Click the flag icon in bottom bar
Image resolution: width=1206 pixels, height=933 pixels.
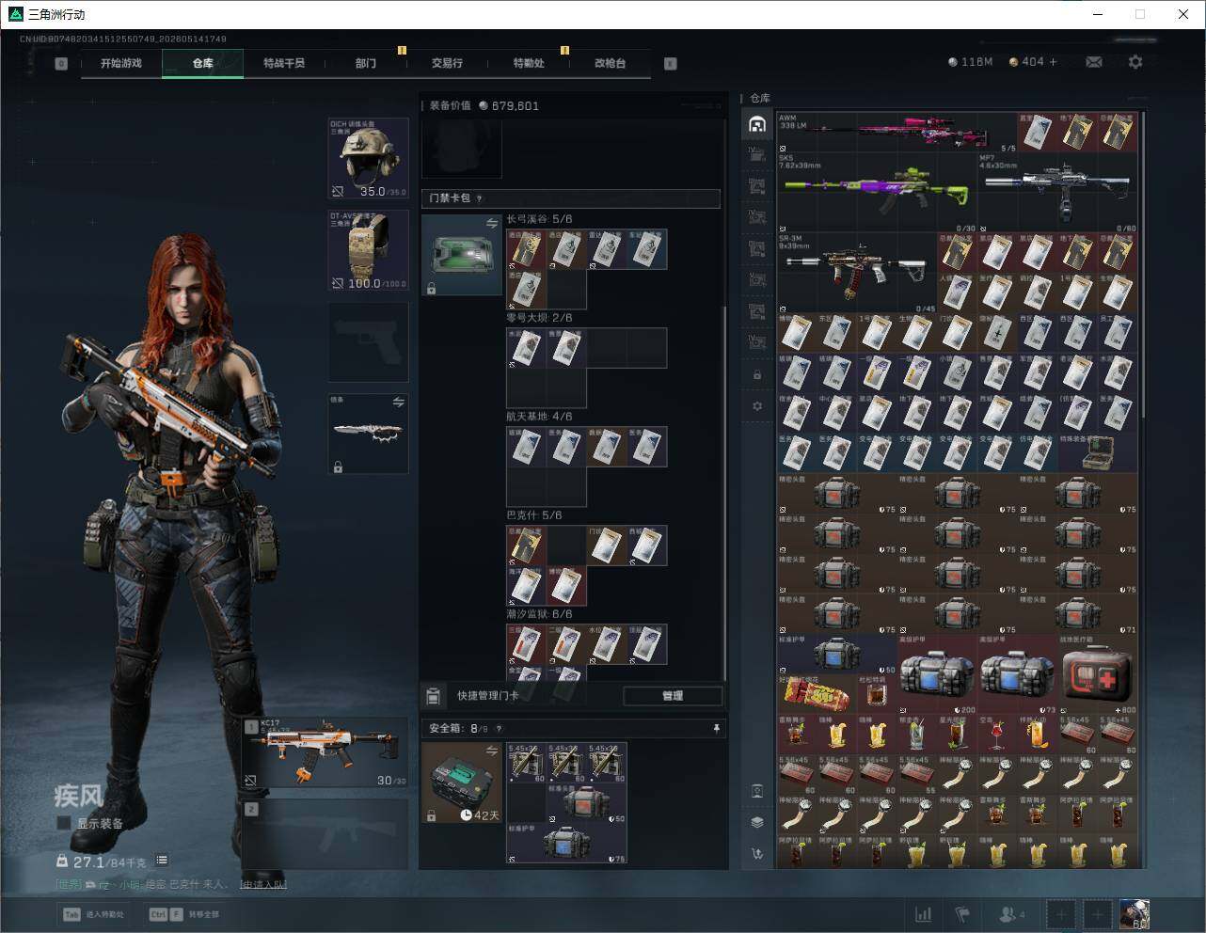point(962,914)
